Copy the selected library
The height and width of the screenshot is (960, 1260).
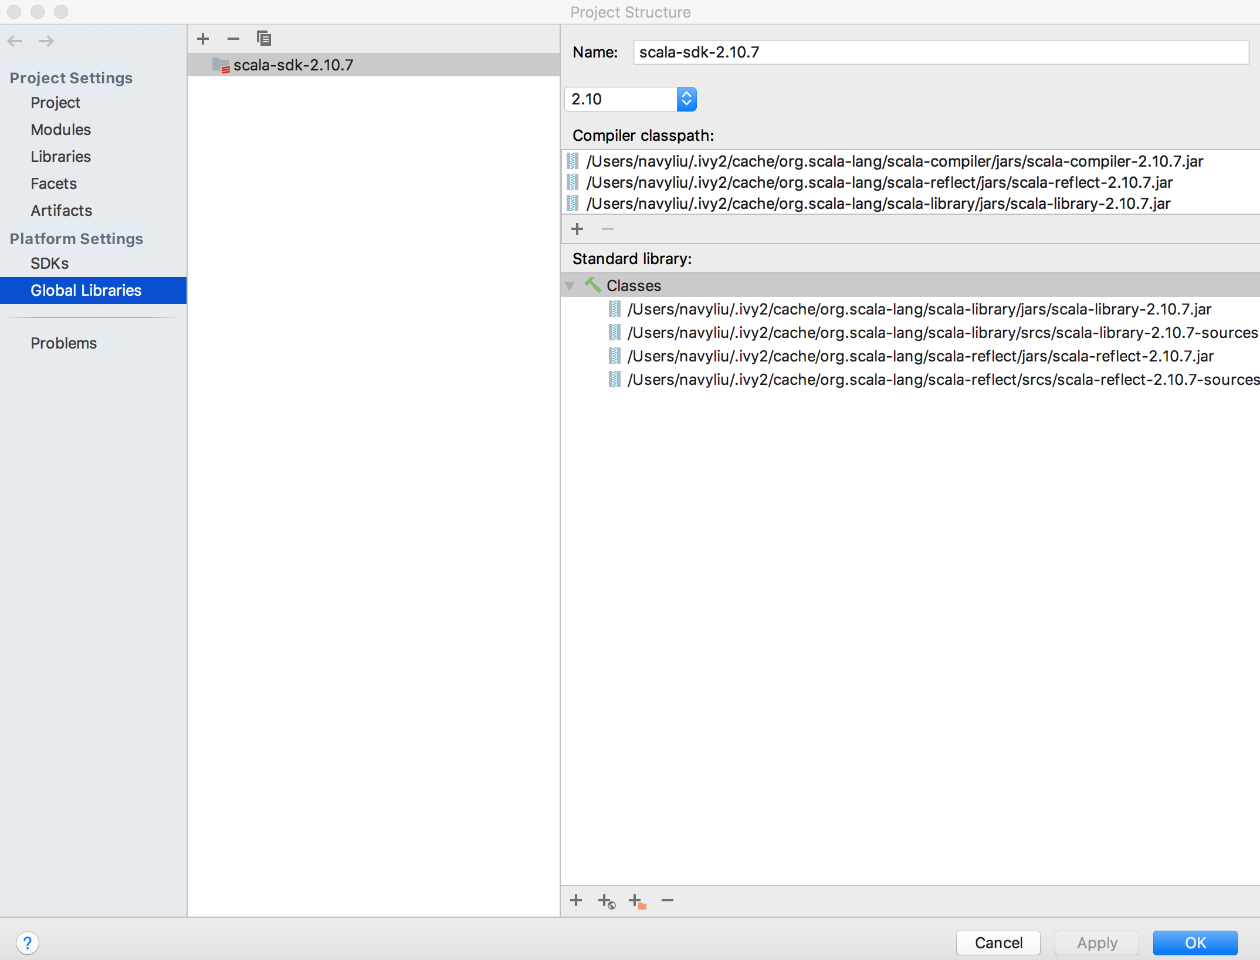(264, 39)
